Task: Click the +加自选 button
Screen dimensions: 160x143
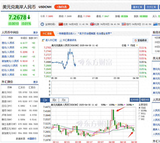Action: [x=62, y=7]
